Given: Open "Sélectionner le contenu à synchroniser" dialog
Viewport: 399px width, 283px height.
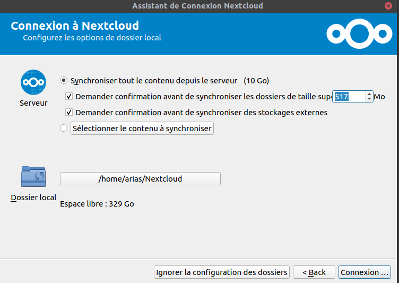Looking at the screenshot, I should pyautogui.click(x=142, y=128).
